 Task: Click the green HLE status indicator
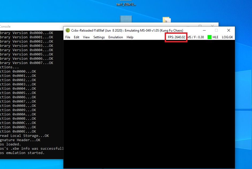coord(209,37)
